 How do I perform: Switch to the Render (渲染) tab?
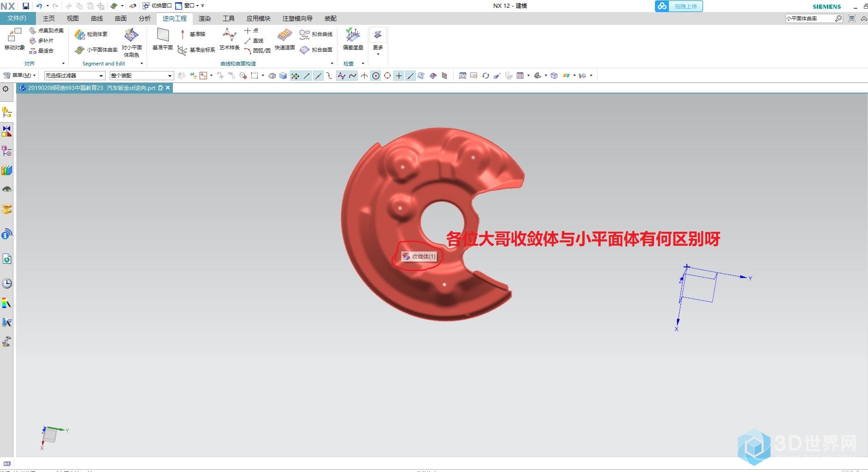(205, 18)
